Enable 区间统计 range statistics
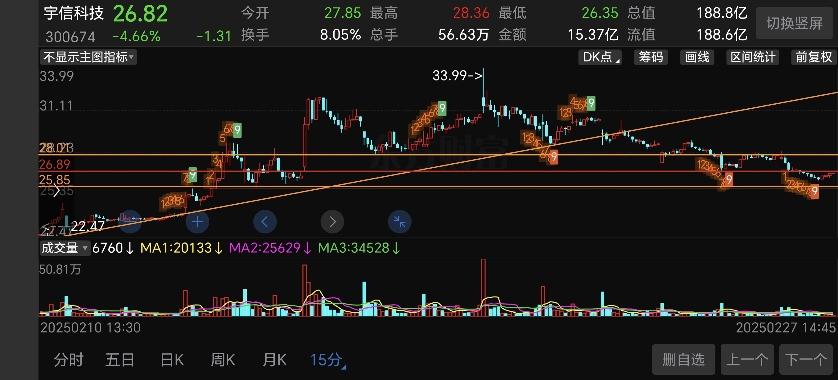The image size is (838, 380). click(x=752, y=57)
